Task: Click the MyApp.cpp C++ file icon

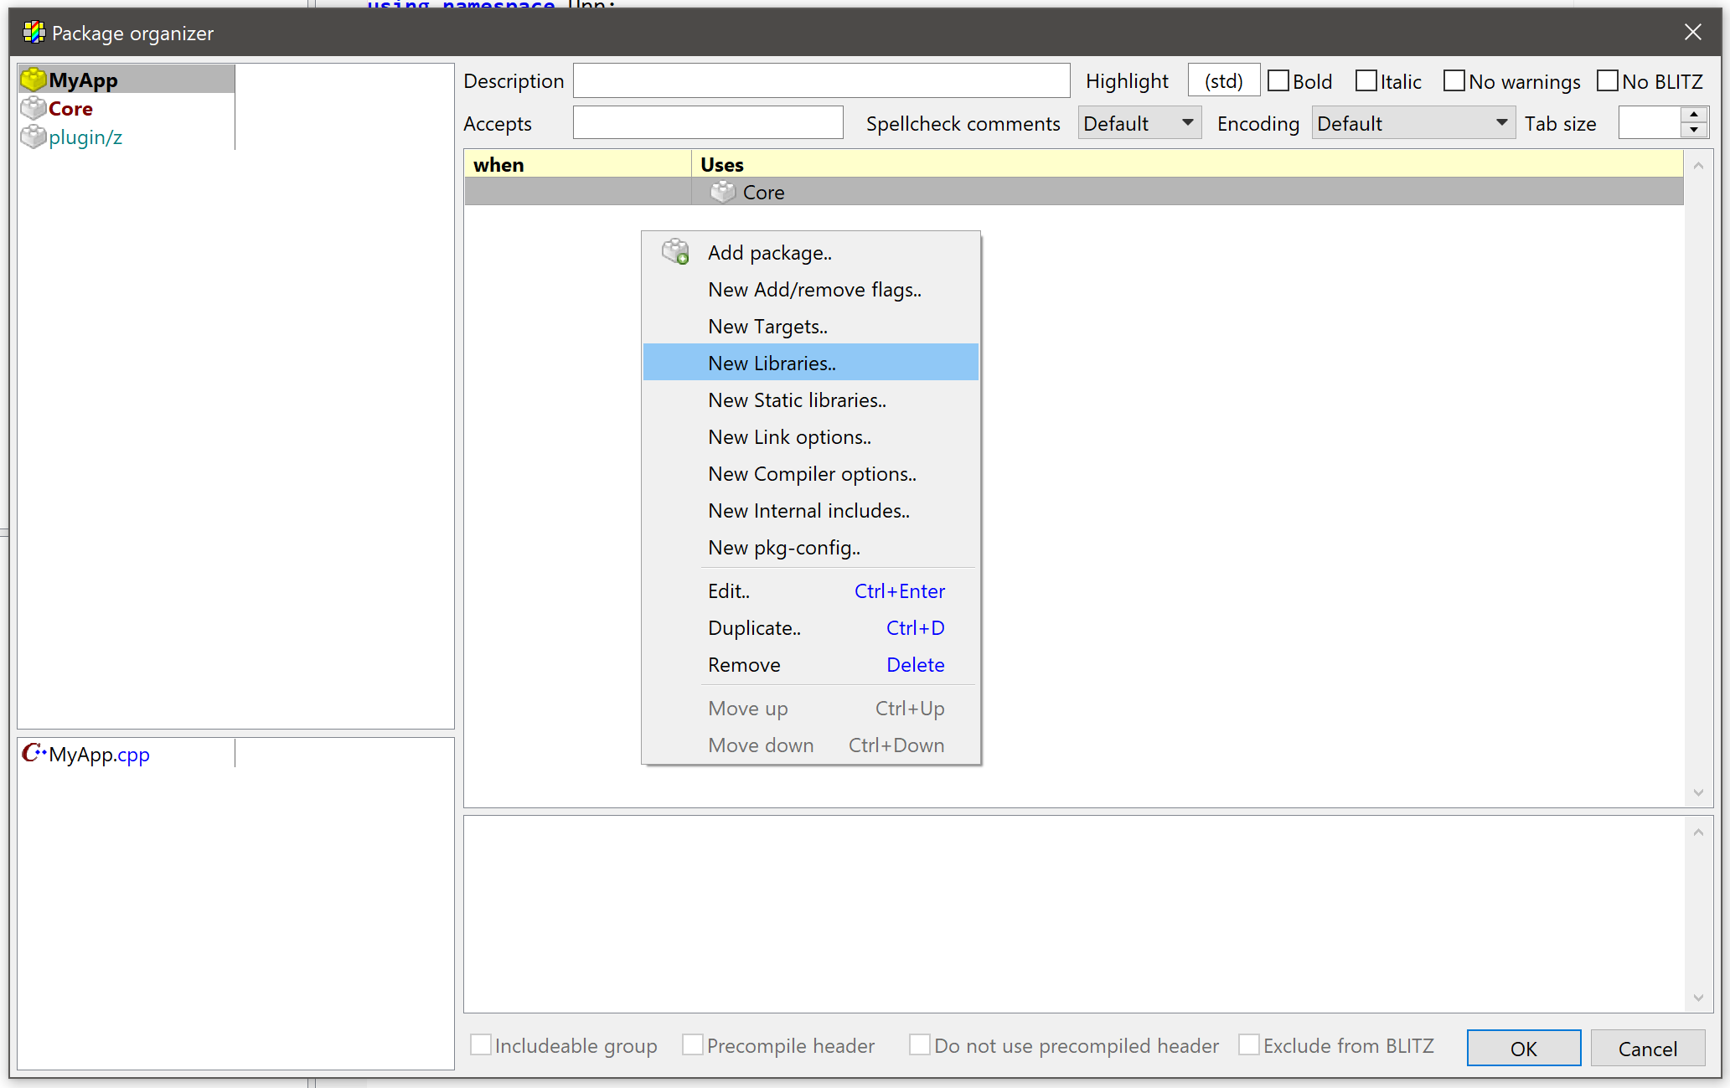Action: pyautogui.click(x=34, y=754)
